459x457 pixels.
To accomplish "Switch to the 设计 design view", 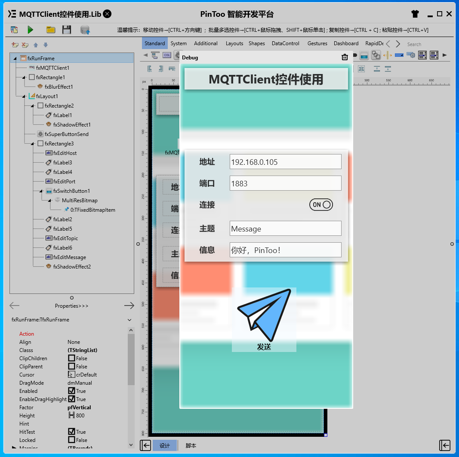I will coord(165,445).
